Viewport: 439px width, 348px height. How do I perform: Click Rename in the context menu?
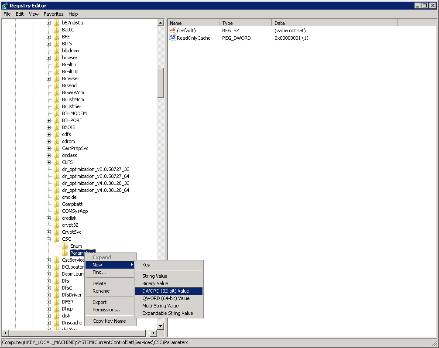pyautogui.click(x=110, y=291)
